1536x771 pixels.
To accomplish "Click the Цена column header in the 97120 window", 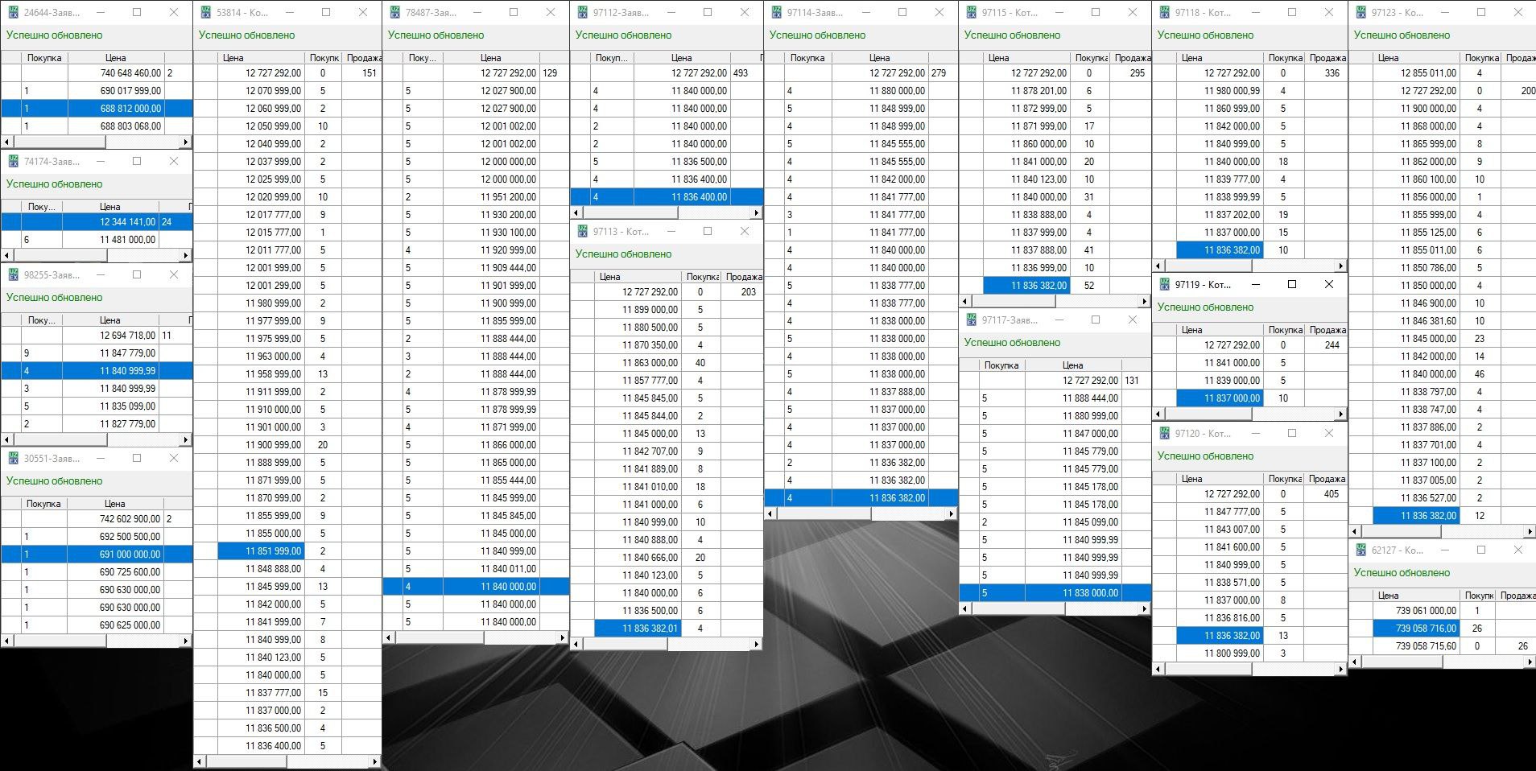I will (1191, 479).
